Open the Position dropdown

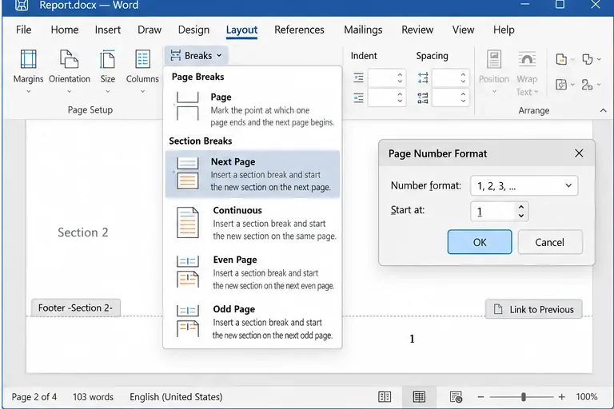tap(494, 72)
